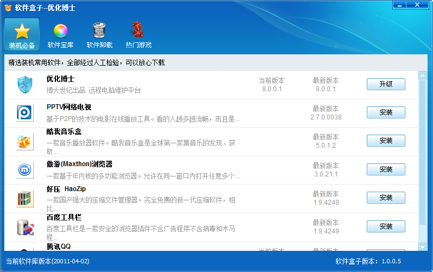Click 百度工具栏 description about 浏览器插件
Image resolution: width=433 pixels, height=272 pixels.
click(141, 233)
